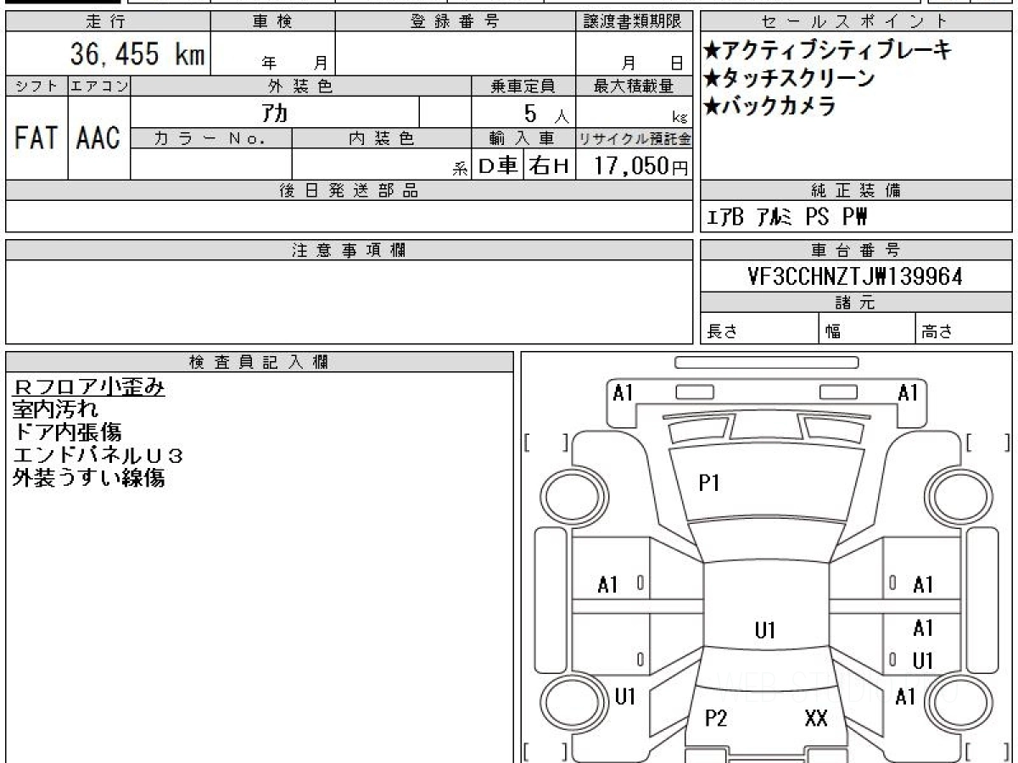Click the 外装色 header cell
Image resolution: width=1018 pixels, height=763 pixels.
tap(301, 86)
